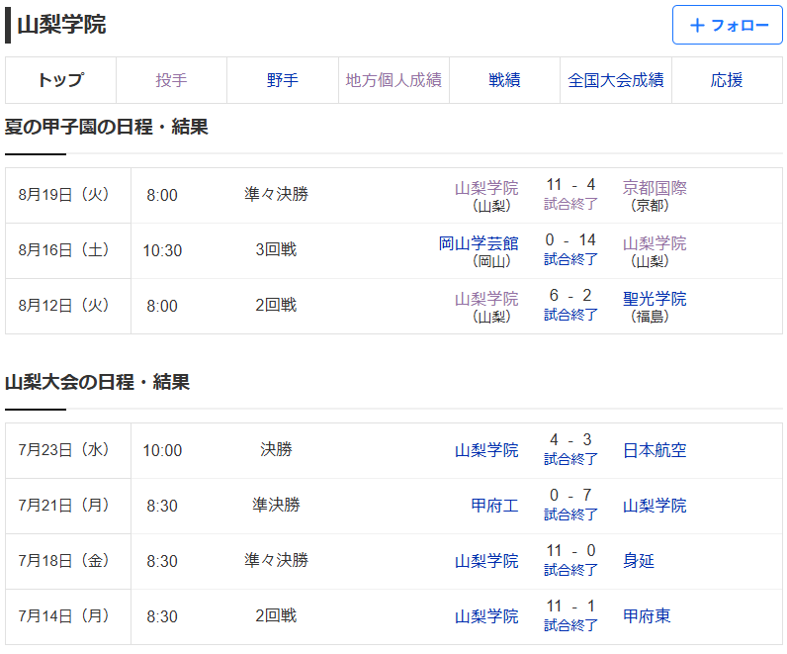787x654 pixels.
Task: Open 京都国際 team link
Action: [x=655, y=188]
